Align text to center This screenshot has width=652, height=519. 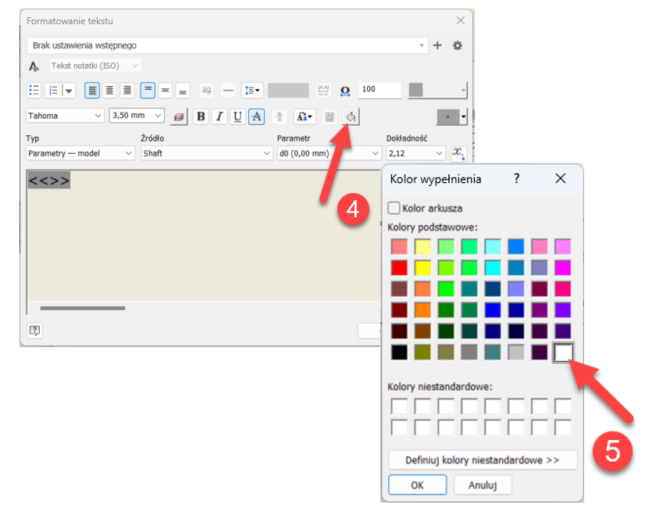pos(110,91)
